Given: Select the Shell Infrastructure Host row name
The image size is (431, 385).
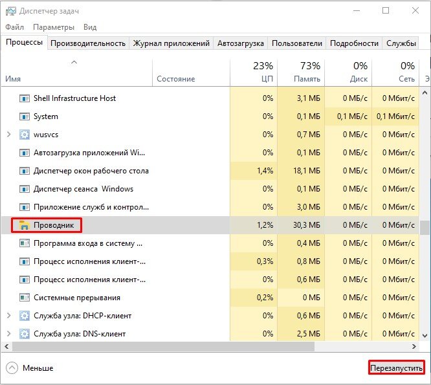Looking at the screenshot, I should pyautogui.click(x=74, y=98).
